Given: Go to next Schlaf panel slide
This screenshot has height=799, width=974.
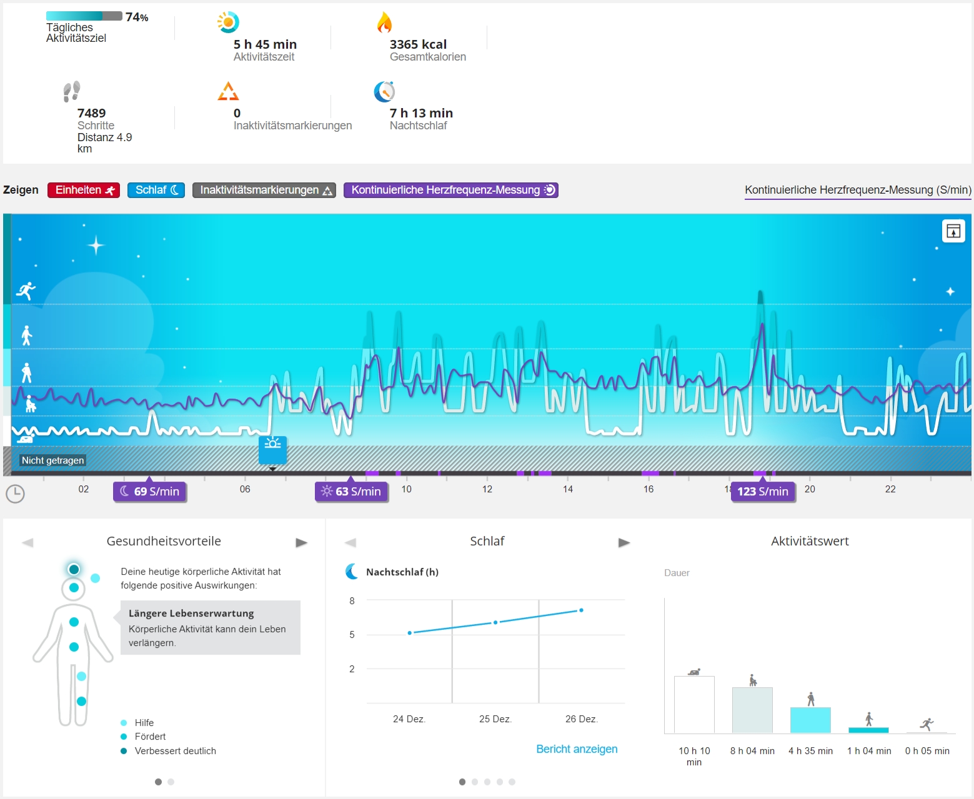Looking at the screenshot, I should pos(624,543).
